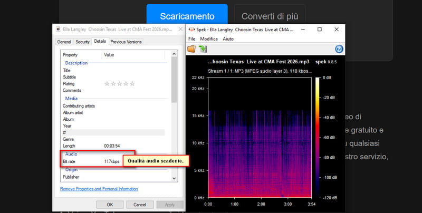The height and width of the screenshot is (213, 422).
Task: Select the Year property row
Action: [x=113, y=126]
